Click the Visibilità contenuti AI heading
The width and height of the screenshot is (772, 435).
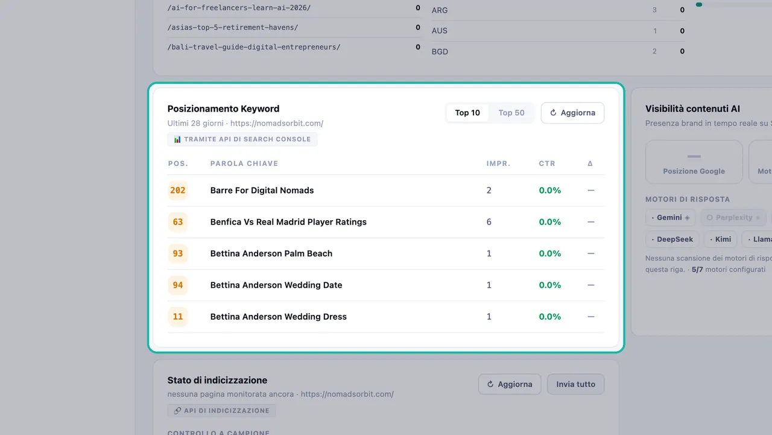coord(692,109)
